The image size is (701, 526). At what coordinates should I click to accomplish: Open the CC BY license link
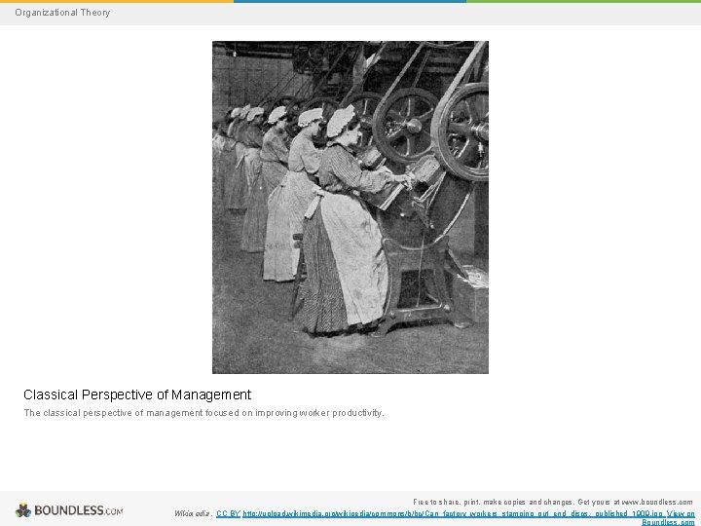pyautogui.click(x=228, y=513)
